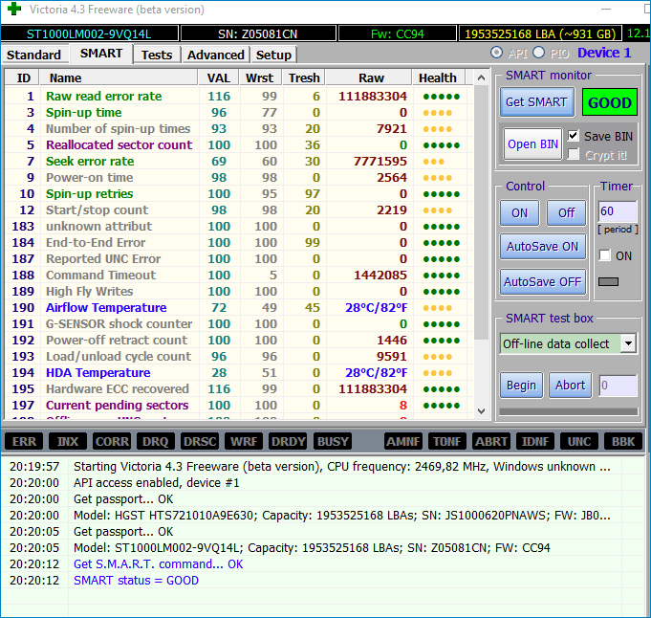
Task: Select the PIO access mode radio button
Action: click(x=539, y=53)
